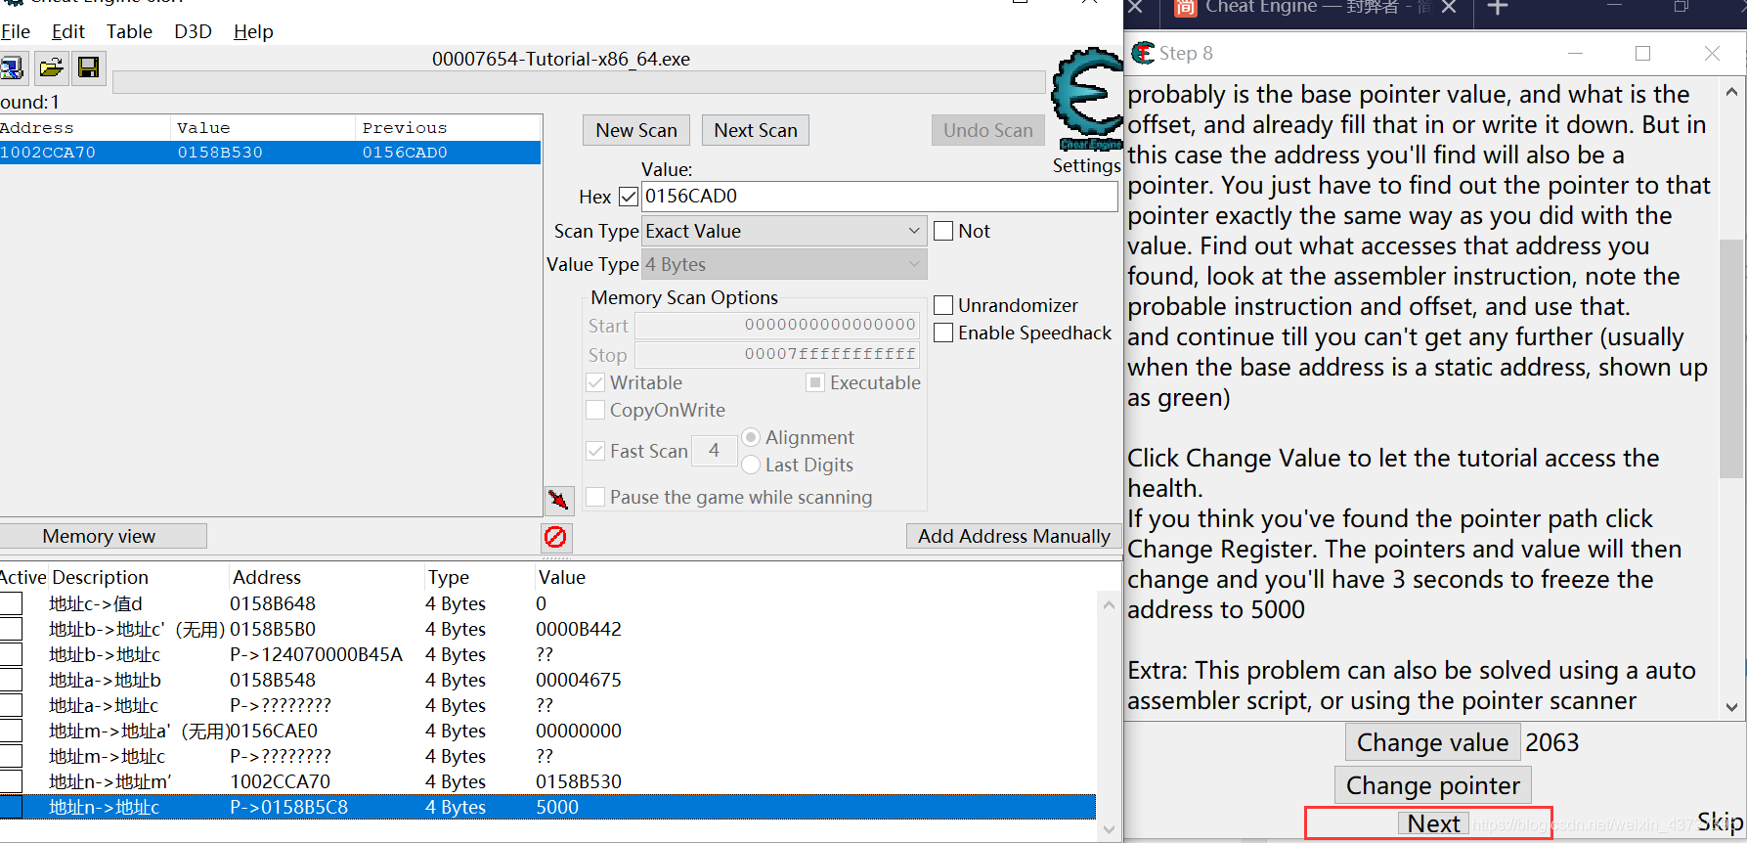The width and height of the screenshot is (1747, 843).
Task: Open a new browser tab with plus
Action: (1498, 8)
